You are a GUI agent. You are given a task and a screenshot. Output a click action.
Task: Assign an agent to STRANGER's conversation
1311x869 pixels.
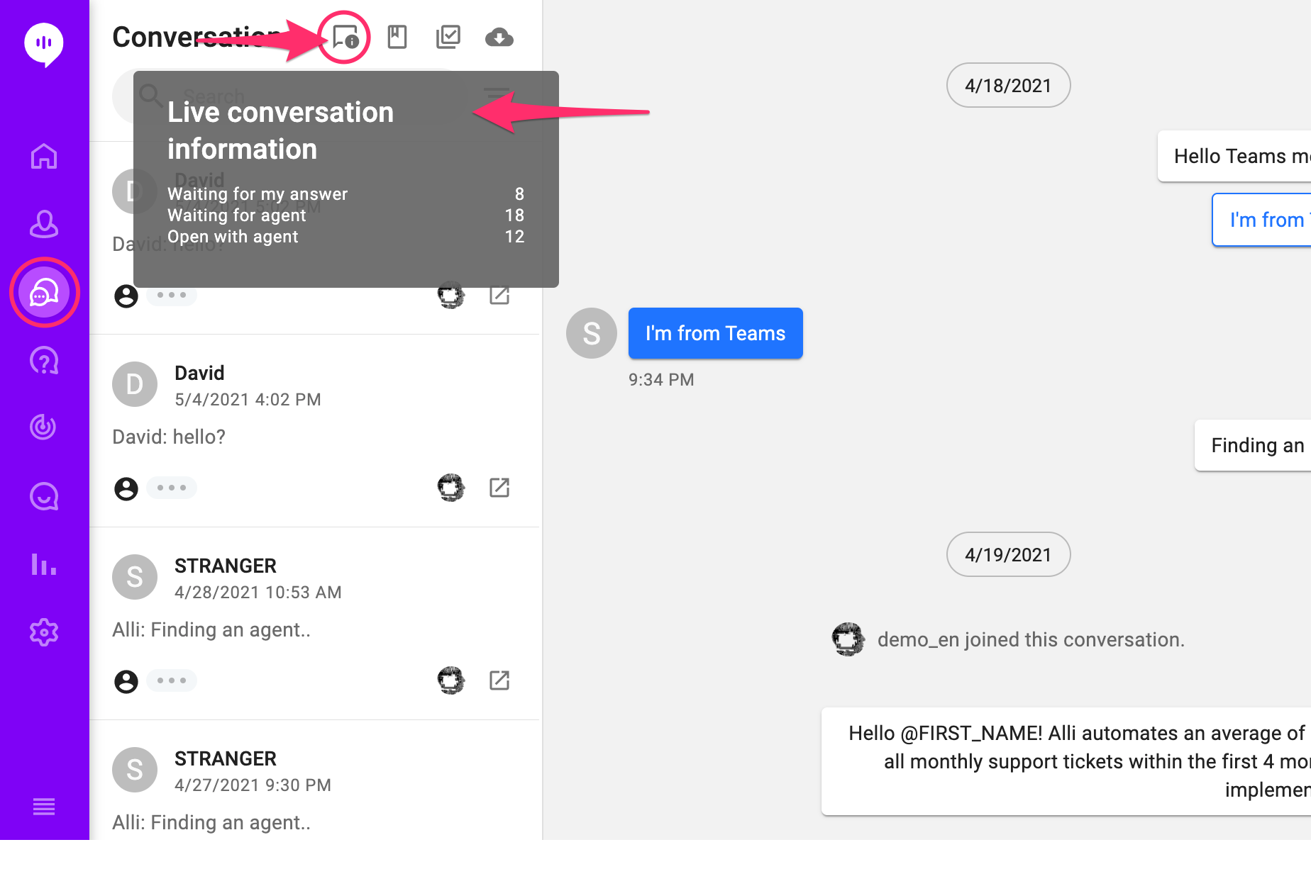(126, 680)
